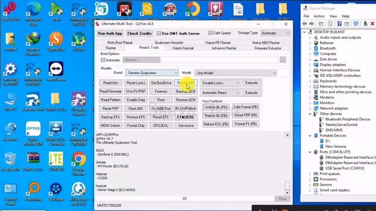
Task: Open Internet Download Manager desktop icon
Action: pyautogui.click(x=33, y=43)
